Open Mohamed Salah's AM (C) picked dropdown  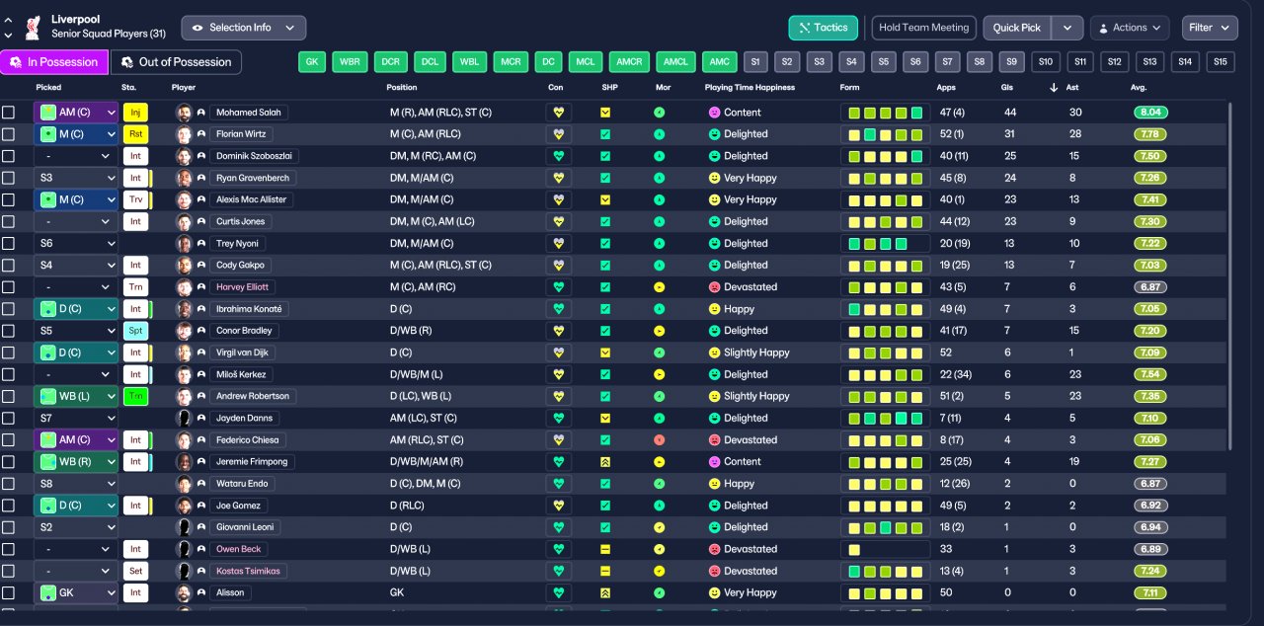(x=76, y=113)
